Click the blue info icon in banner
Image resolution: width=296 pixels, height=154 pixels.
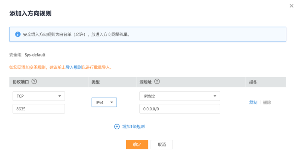click(18, 34)
